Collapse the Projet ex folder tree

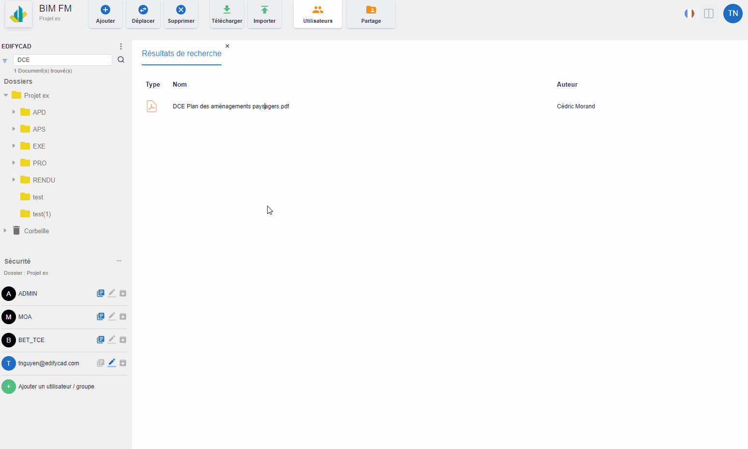pyautogui.click(x=6, y=95)
